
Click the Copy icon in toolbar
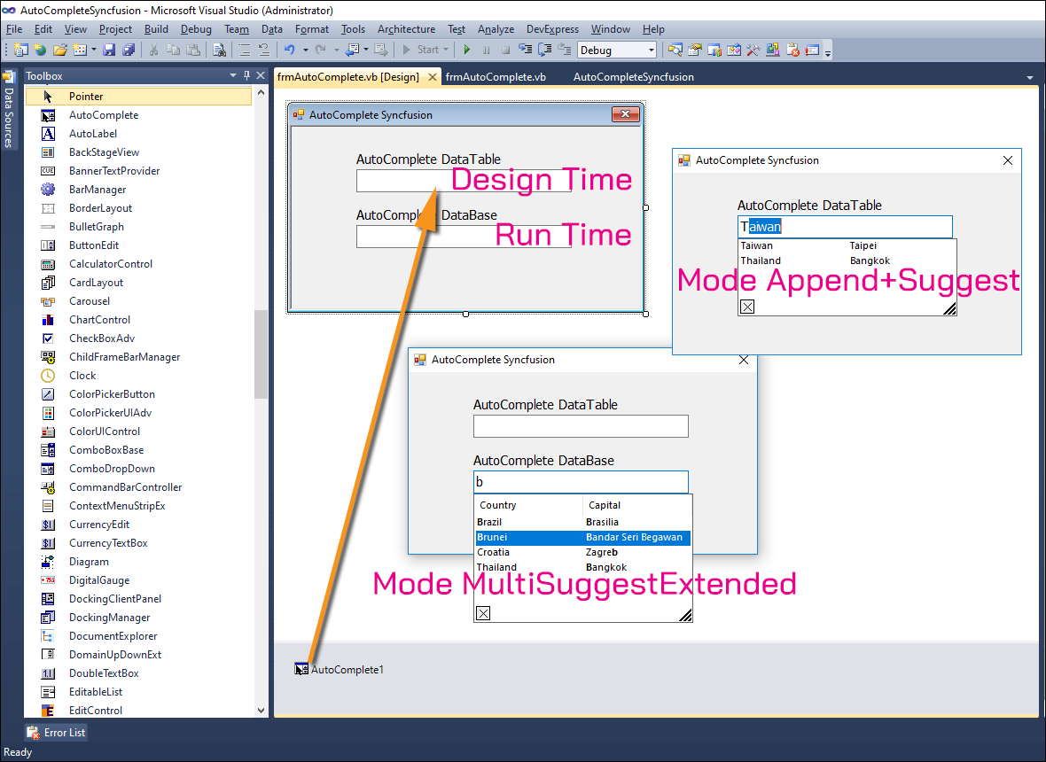pos(174,50)
